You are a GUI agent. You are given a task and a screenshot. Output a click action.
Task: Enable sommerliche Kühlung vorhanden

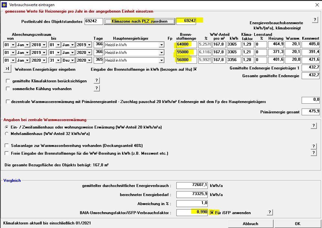point(8,89)
